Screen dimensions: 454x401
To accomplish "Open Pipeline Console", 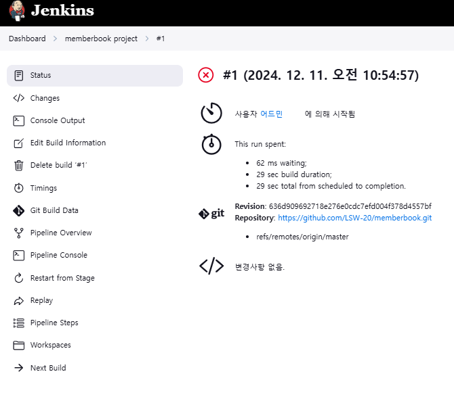I will pyautogui.click(x=59, y=255).
